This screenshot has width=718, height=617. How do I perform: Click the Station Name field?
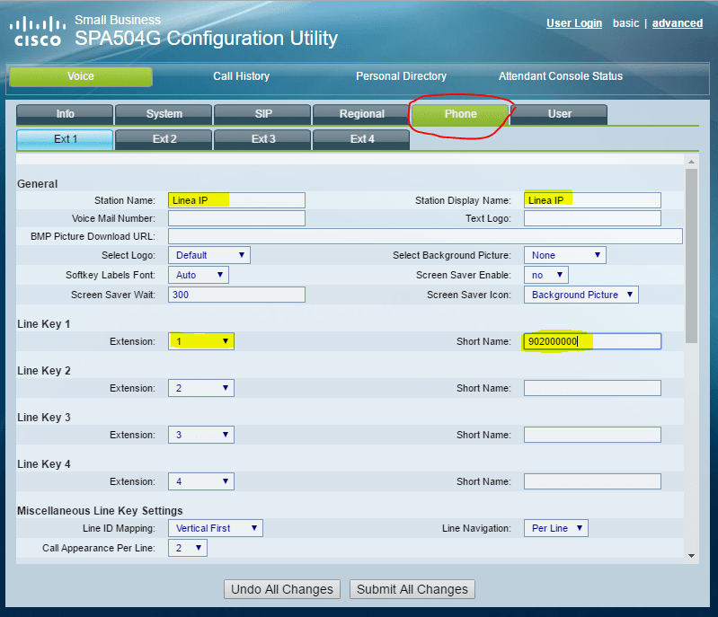click(x=236, y=200)
